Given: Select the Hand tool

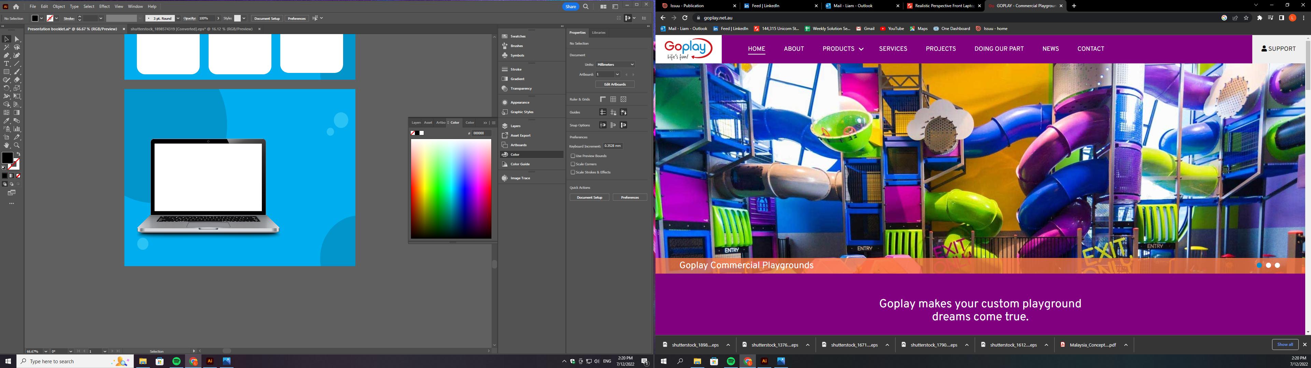Looking at the screenshot, I should click(6, 145).
